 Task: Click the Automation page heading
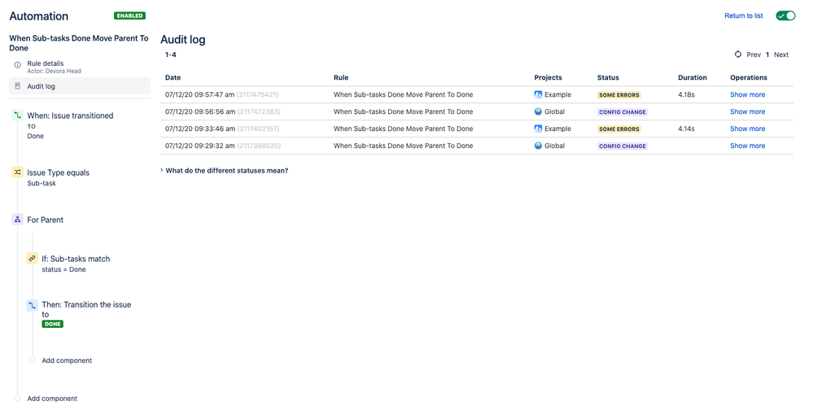click(x=39, y=16)
